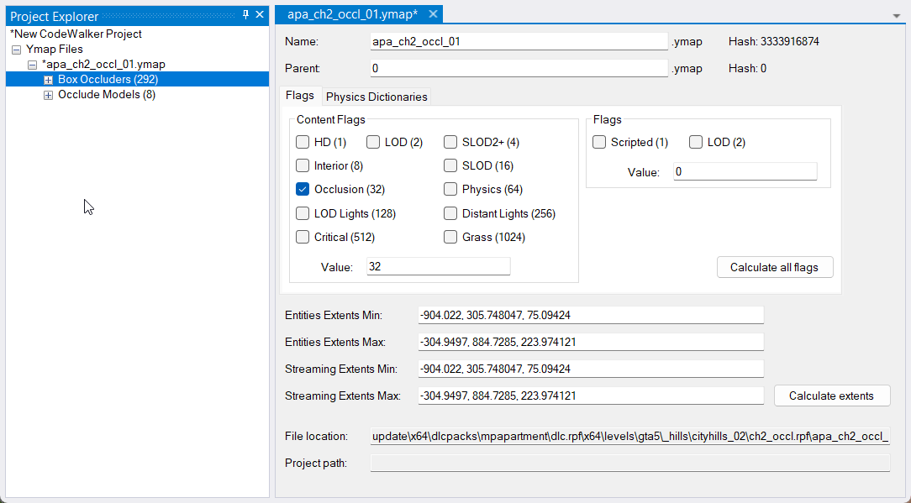Collapse the apa_ch2_occl_01.ymap tree node

32,65
